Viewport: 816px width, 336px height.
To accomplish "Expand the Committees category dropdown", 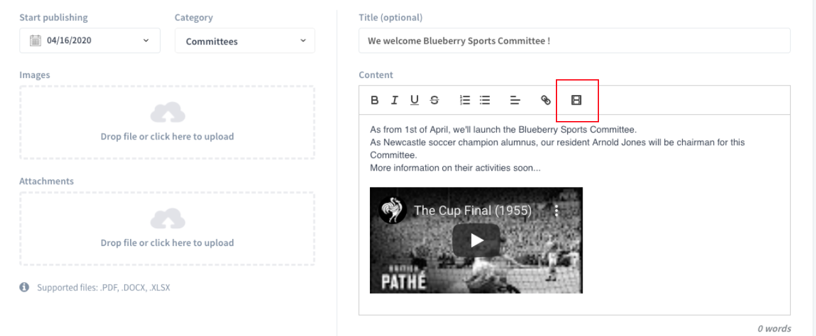I will (x=245, y=41).
